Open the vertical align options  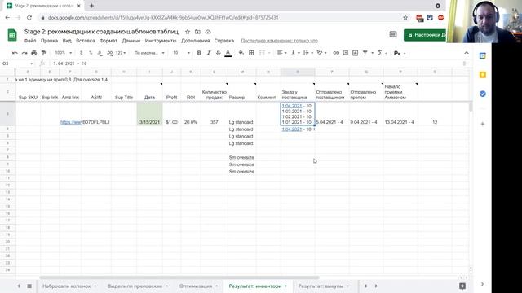coord(295,53)
